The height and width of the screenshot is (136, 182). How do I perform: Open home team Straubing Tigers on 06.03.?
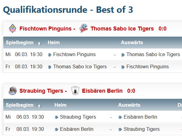click(x=78, y=117)
